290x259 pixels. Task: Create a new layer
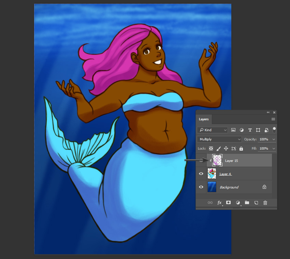pyautogui.click(x=256, y=203)
